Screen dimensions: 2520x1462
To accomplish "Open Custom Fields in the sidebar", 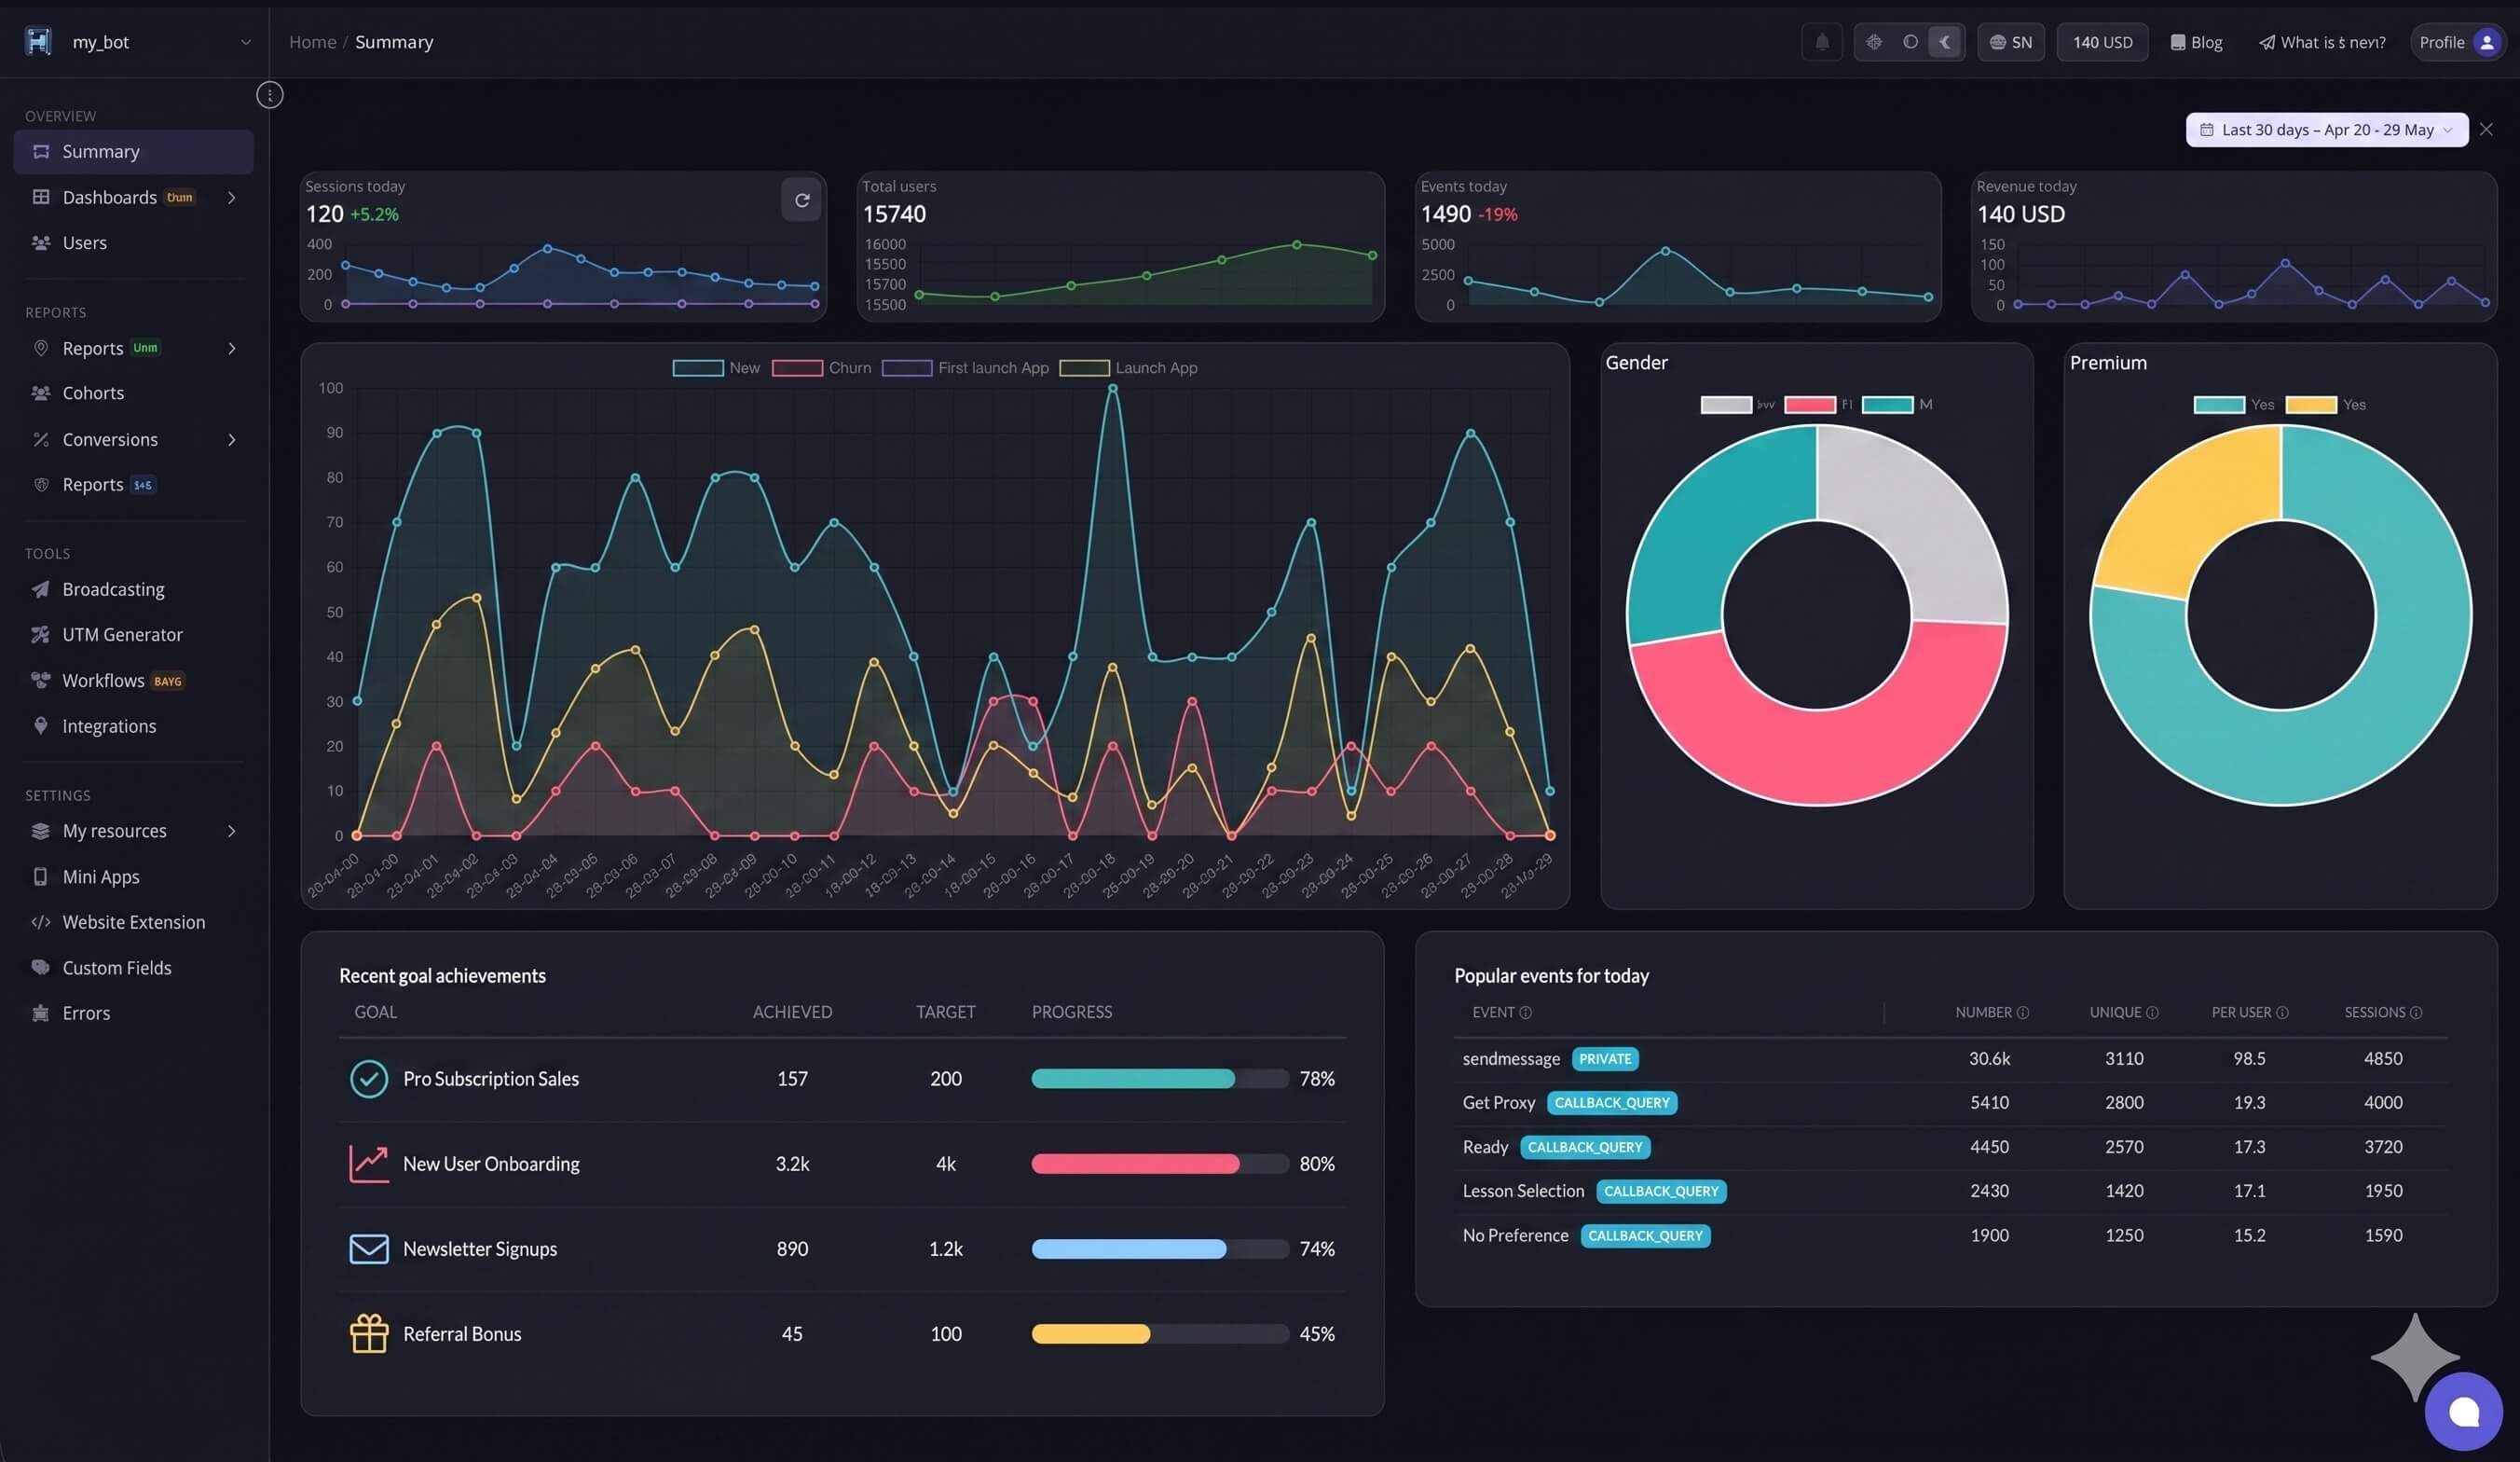I will 133,968.
